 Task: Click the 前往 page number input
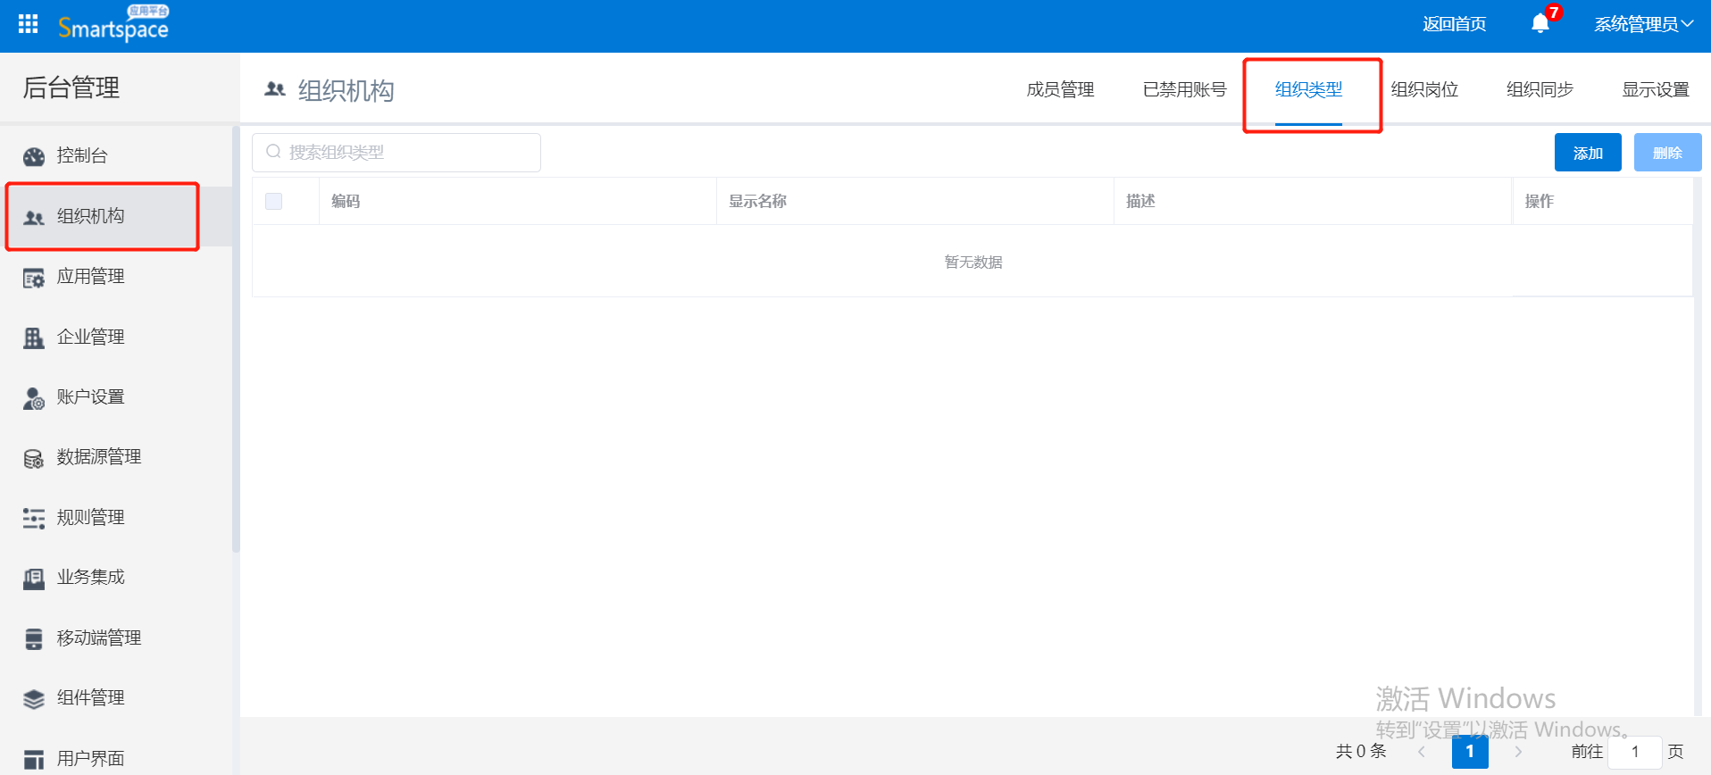tap(1634, 752)
